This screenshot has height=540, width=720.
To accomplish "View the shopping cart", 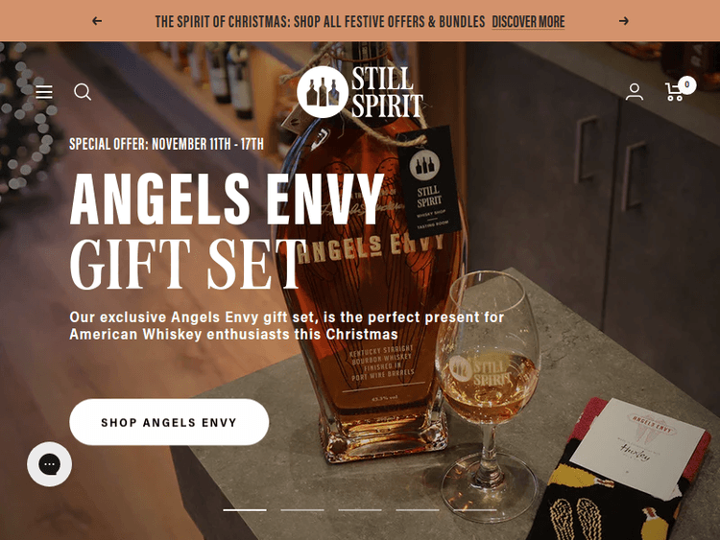I will [675, 92].
